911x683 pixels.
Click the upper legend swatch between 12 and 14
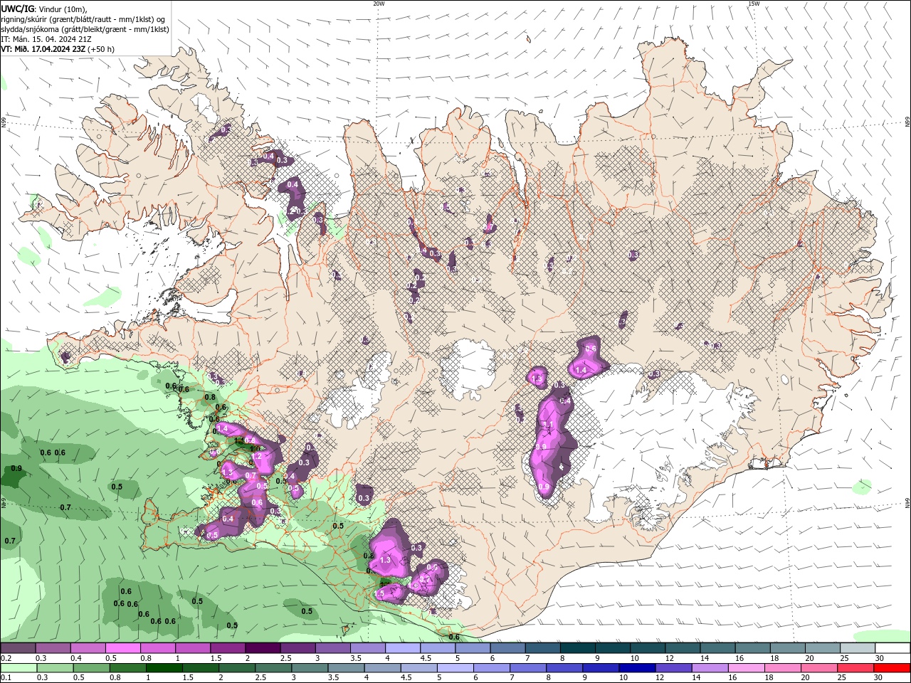click(682, 648)
